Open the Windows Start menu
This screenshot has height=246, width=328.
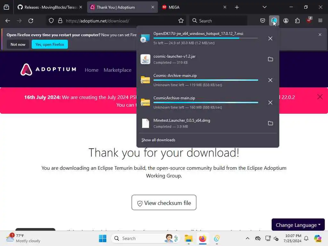[x=102, y=238]
